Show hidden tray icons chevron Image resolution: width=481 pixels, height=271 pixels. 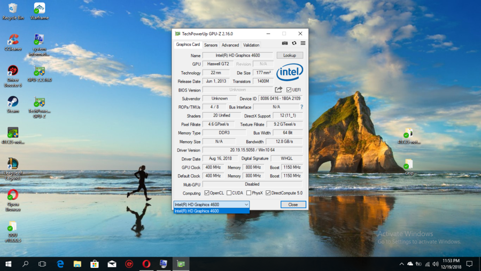tap(401, 264)
